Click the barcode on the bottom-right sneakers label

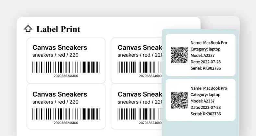click(140, 114)
